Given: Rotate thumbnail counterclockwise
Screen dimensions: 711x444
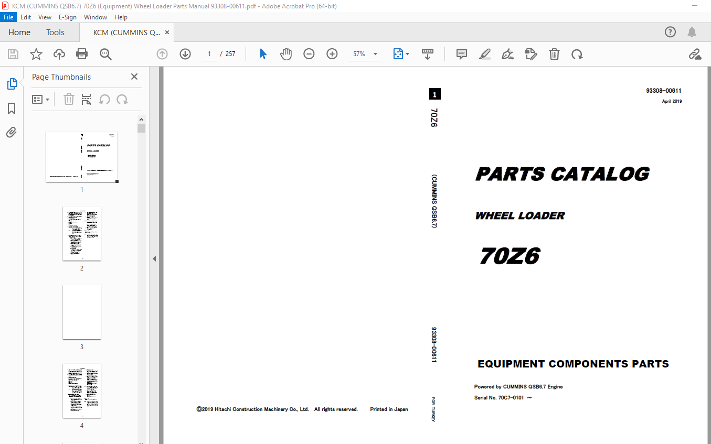Looking at the screenshot, I should pyautogui.click(x=104, y=99).
